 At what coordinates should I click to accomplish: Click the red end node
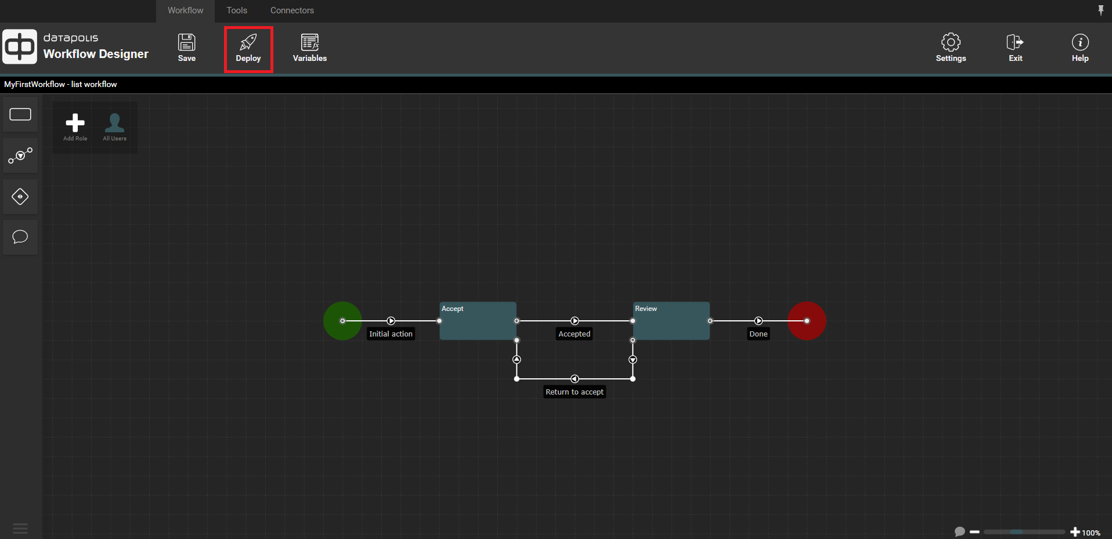point(807,321)
